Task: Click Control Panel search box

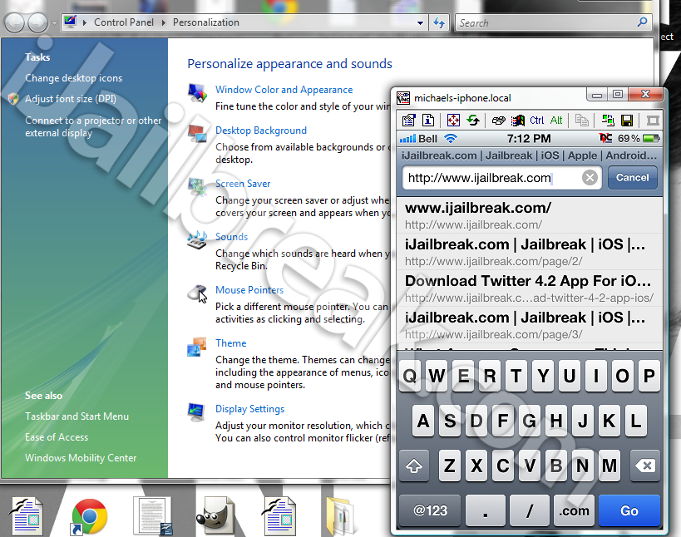Action: pos(553,22)
